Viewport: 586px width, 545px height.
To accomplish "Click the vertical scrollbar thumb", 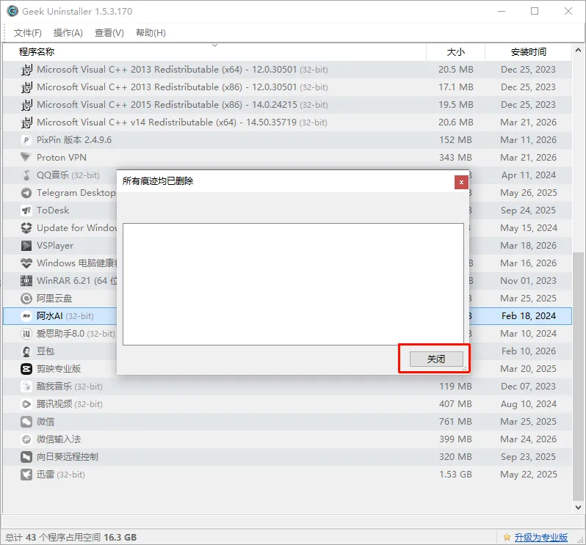I will pos(578,377).
